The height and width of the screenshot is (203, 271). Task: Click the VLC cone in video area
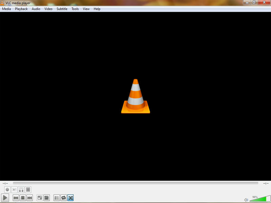point(135,96)
